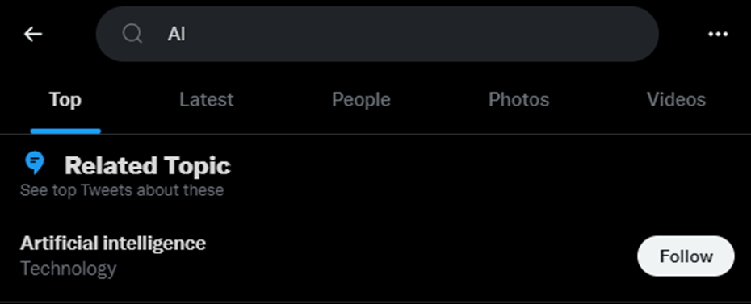Open the Artificial intelligence topic link
The image size is (751, 304).
pos(113,244)
